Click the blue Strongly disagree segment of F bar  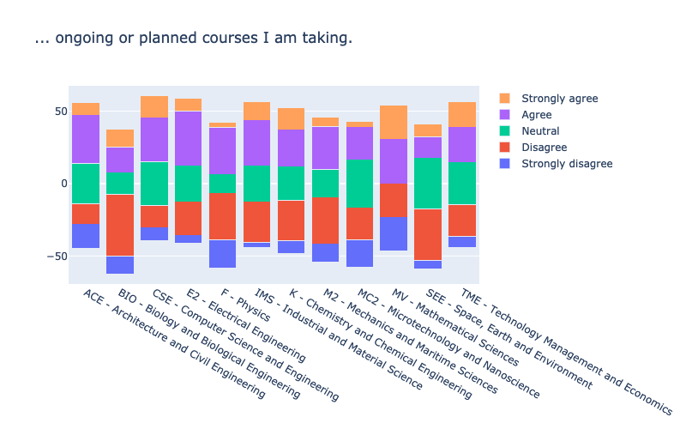(222, 254)
